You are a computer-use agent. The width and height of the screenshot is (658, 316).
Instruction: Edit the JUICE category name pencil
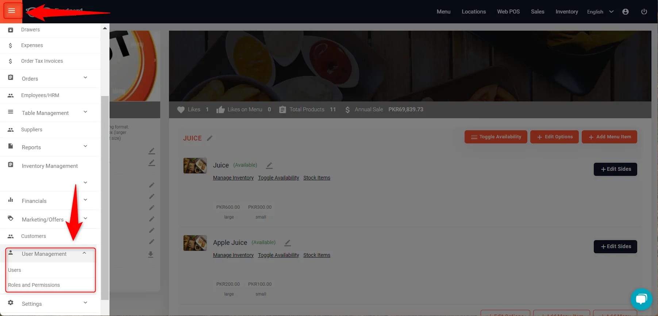coord(209,138)
